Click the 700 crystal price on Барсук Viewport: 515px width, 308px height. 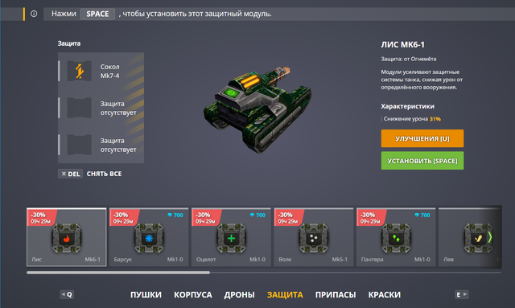175,215
